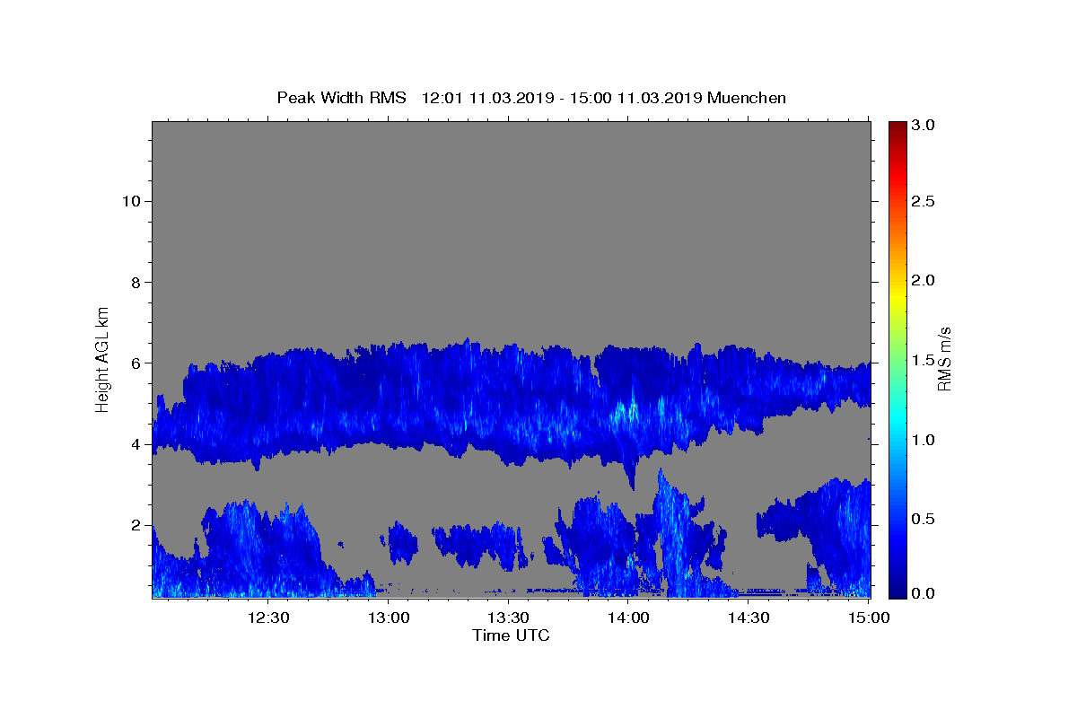Click the height tick label 8
Screen dimensions: 1077x718
[136, 282]
